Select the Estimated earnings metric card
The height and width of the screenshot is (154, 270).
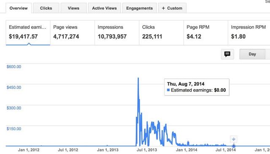(28, 33)
